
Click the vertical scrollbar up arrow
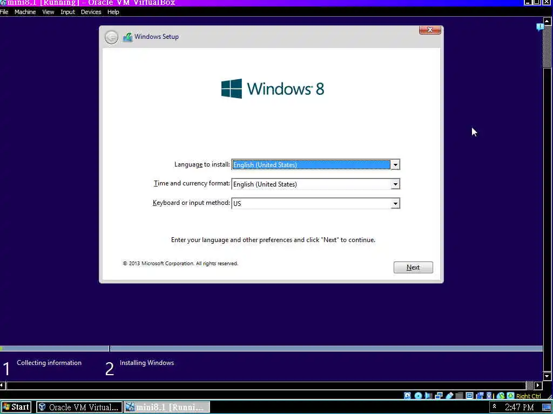[x=547, y=22]
